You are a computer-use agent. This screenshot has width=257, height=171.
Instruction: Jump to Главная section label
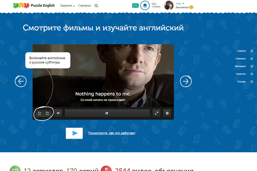coord(241,51)
